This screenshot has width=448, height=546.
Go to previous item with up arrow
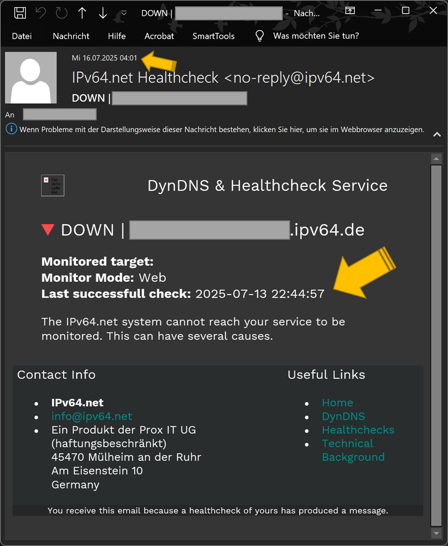pyautogui.click(x=82, y=13)
